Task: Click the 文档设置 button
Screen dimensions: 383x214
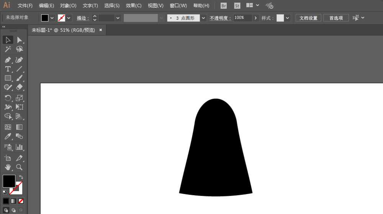Action: (308, 18)
